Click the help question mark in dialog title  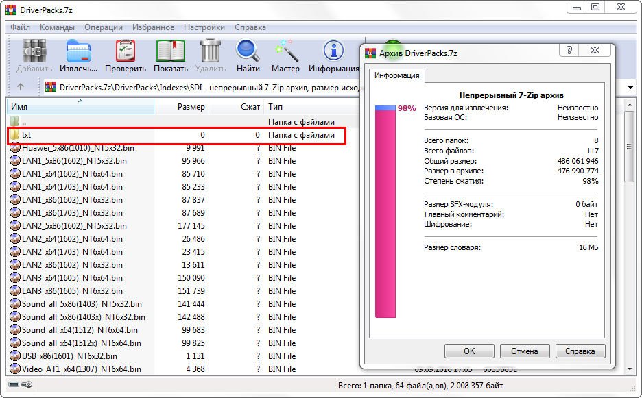(569, 50)
